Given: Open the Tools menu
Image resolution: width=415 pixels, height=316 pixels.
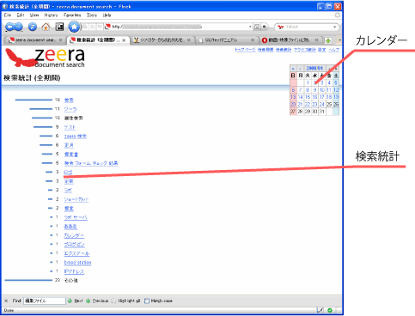Looking at the screenshot, I should [x=92, y=15].
